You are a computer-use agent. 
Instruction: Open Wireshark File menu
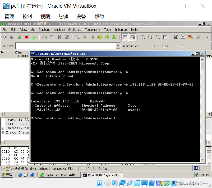coord(5,30)
